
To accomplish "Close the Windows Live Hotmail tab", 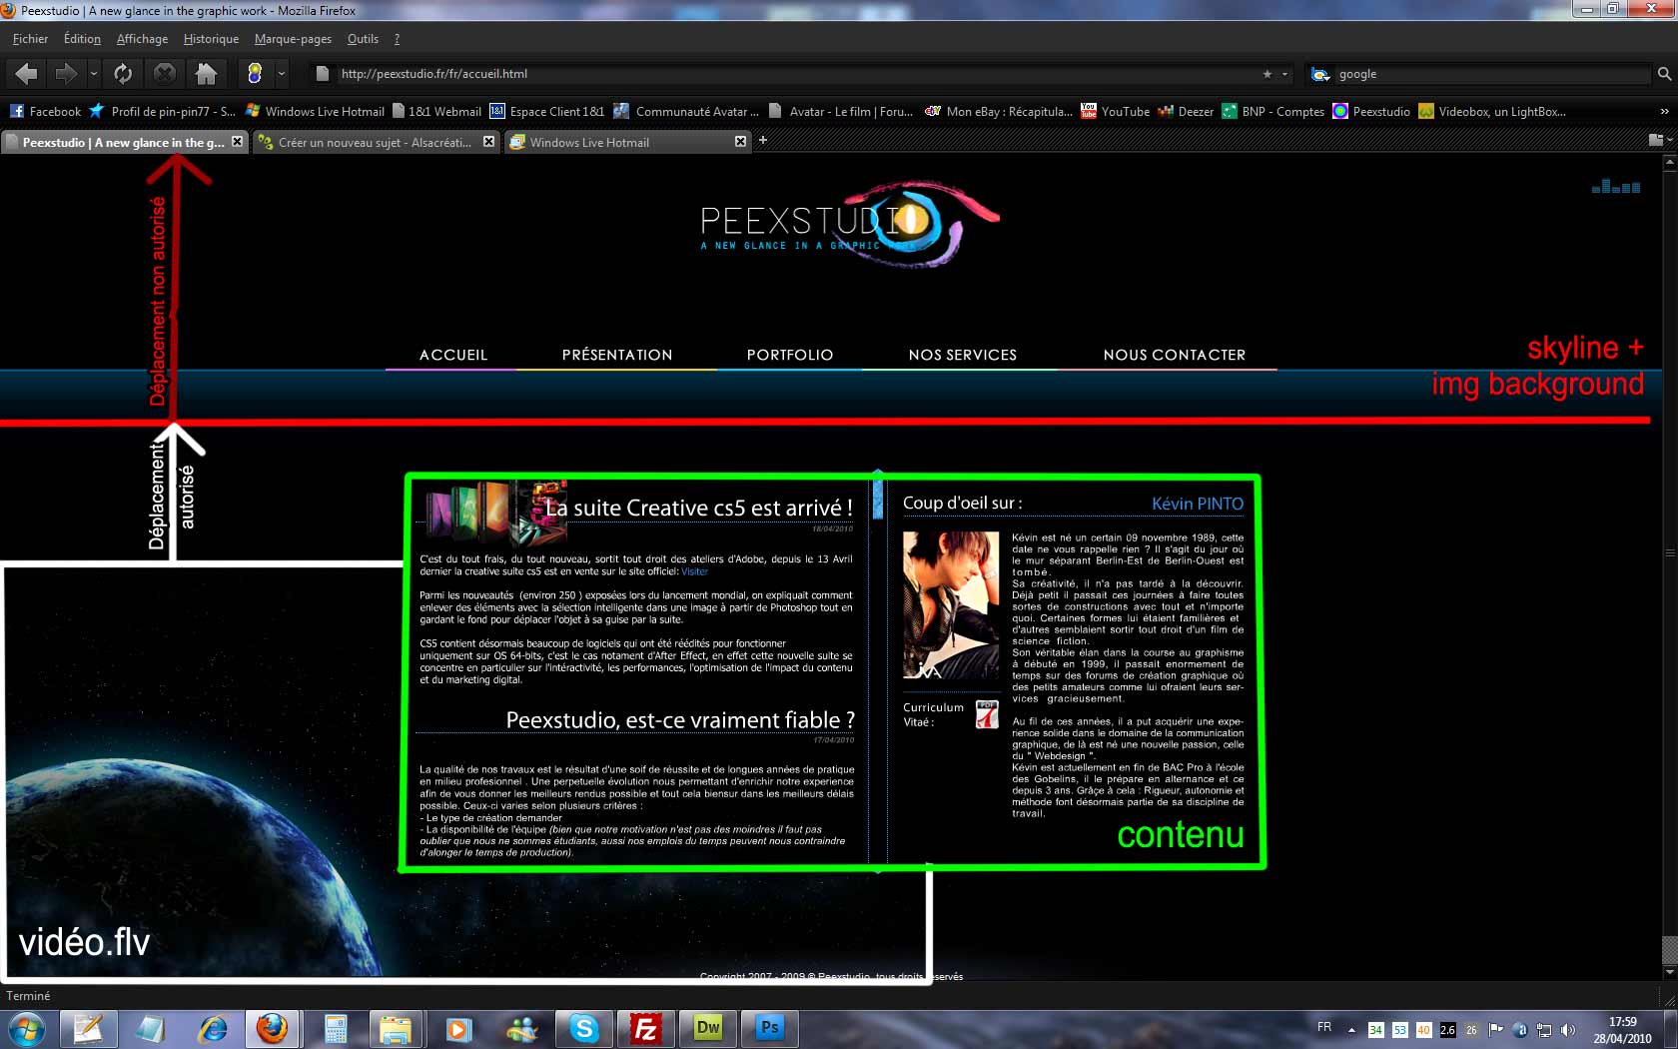I will (740, 142).
